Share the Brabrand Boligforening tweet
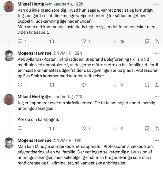Image resolution: width=163 pixels, height=170 pixels. (x=157, y=85)
